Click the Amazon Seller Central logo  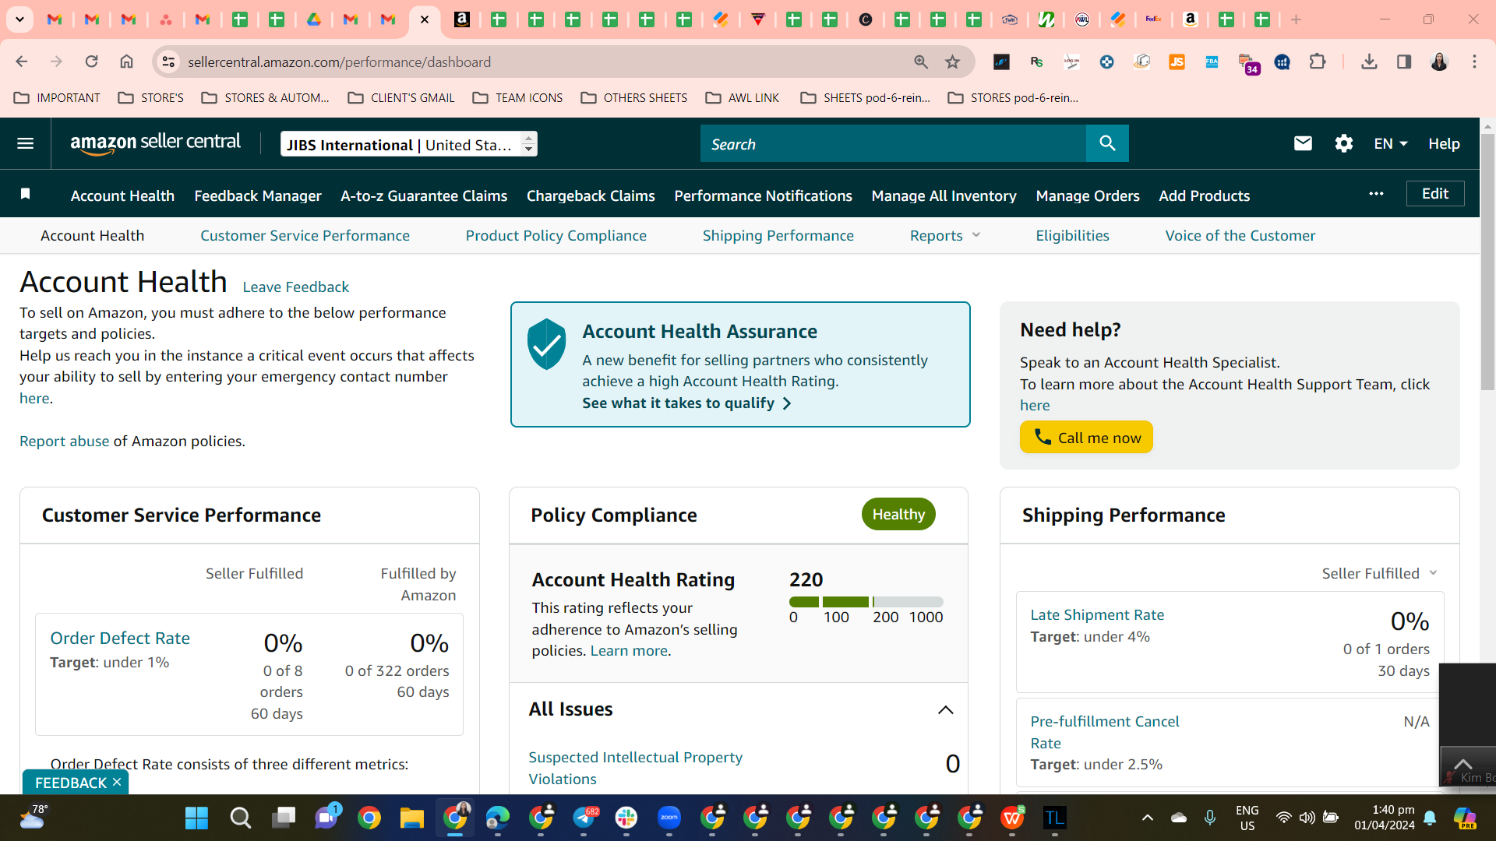pyautogui.click(x=155, y=143)
